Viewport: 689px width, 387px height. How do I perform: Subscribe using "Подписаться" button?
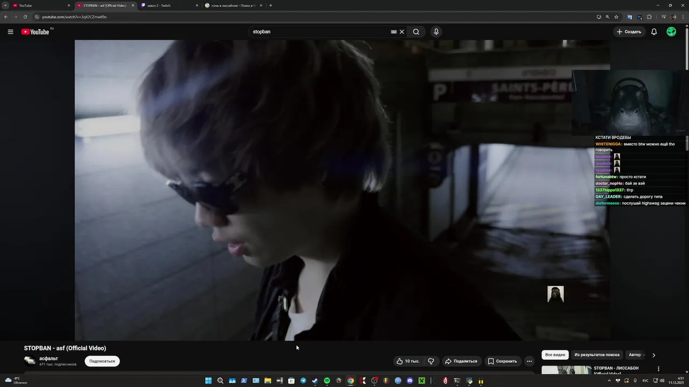102,361
